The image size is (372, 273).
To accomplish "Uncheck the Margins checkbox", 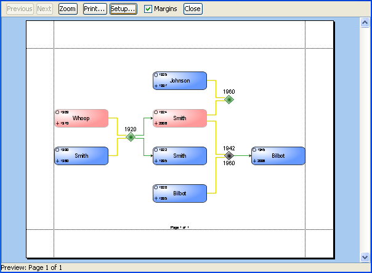I will pyautogui.click(x=148, y=9).
